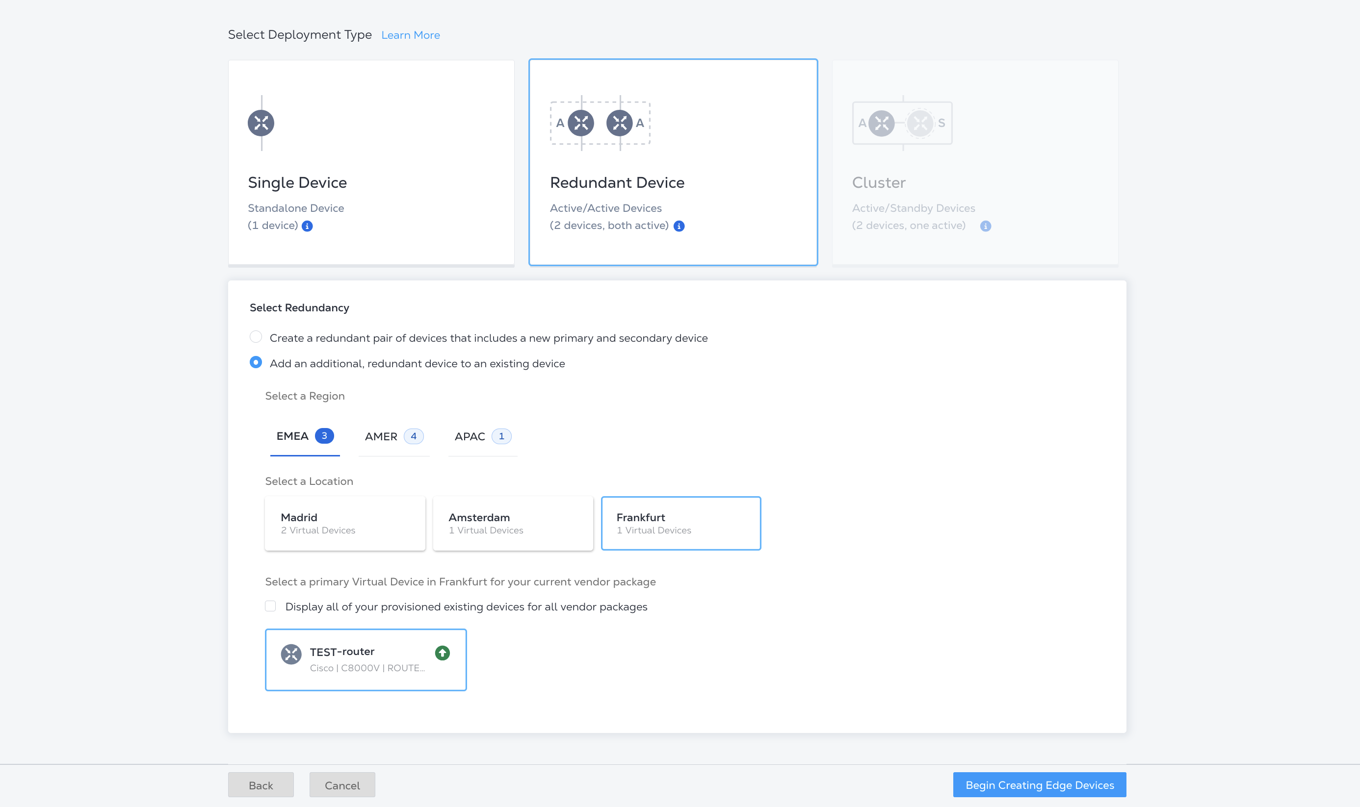Switch to the AMER region tab
This screenshot has width=1360, height=807.
[394, 436]
